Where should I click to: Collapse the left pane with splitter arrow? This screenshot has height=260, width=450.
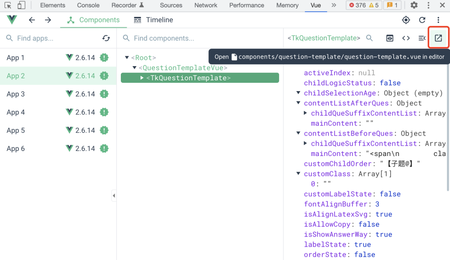(114, 196)
